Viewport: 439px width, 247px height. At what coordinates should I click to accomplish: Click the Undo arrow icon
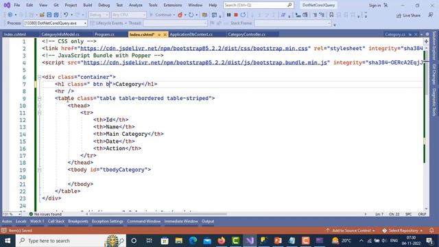(66, 15)
